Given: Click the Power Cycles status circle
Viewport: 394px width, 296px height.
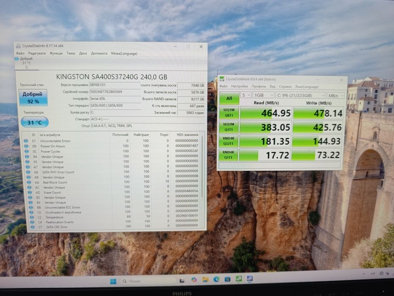Looking at the screenshot, I should (x=27, y=152).
